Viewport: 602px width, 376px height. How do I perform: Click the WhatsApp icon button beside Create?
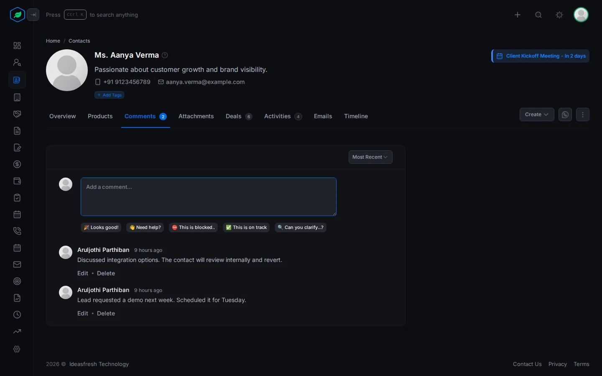565,114
